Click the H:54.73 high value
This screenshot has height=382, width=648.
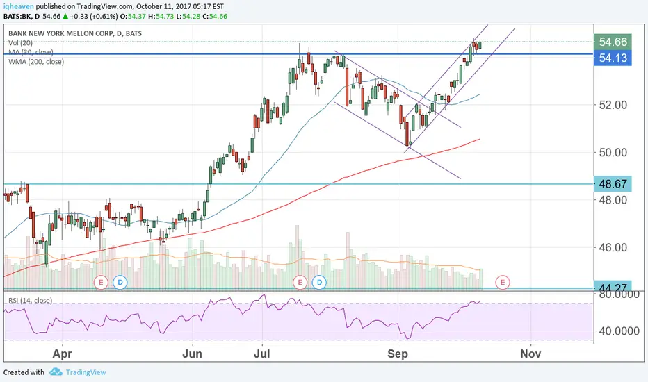[161, 17]
